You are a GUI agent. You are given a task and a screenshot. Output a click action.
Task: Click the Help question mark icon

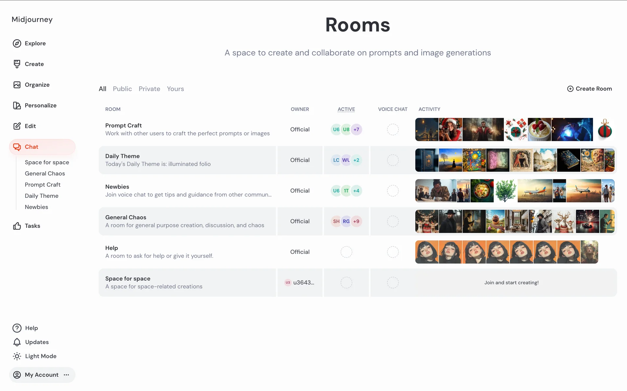(x=17, y=328)
